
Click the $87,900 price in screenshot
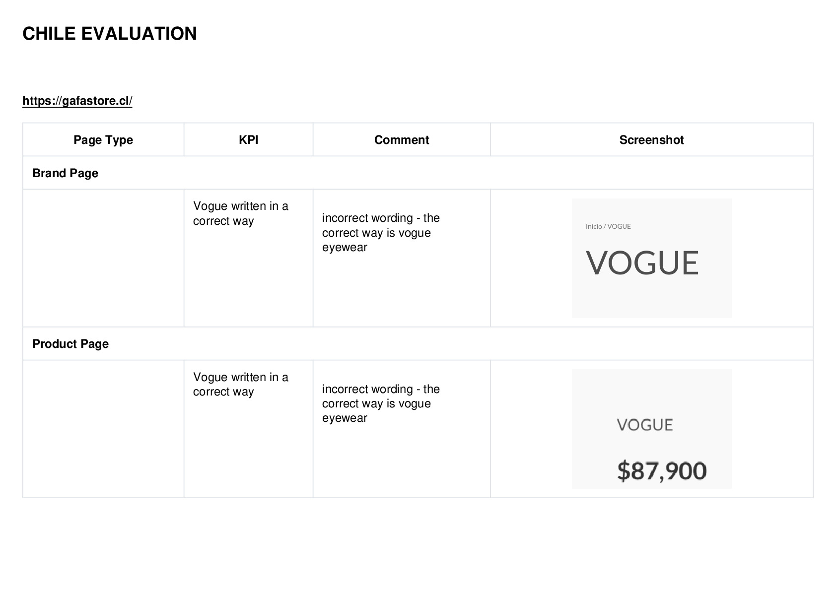(x=662, y=470)
